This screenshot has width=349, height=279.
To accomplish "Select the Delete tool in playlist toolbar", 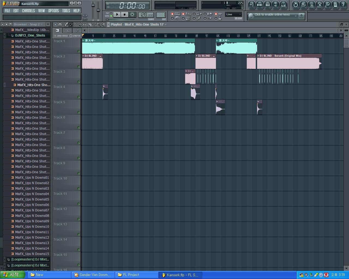I will [76, 25].
